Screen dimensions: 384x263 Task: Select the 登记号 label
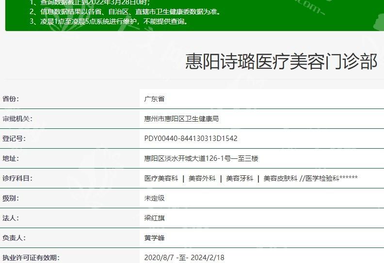(14, 139)
